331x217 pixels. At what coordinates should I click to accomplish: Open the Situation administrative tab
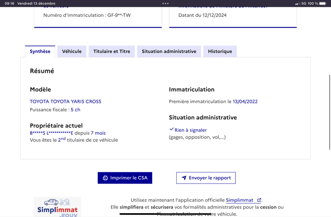[169, 51]
